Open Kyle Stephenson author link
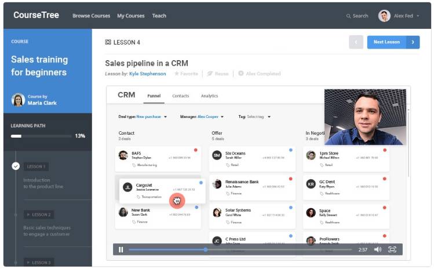434x270 pixels. click(x=147, y=74)
